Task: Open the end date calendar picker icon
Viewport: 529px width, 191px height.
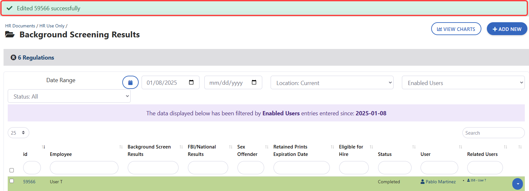Action: tap(254, 82)
